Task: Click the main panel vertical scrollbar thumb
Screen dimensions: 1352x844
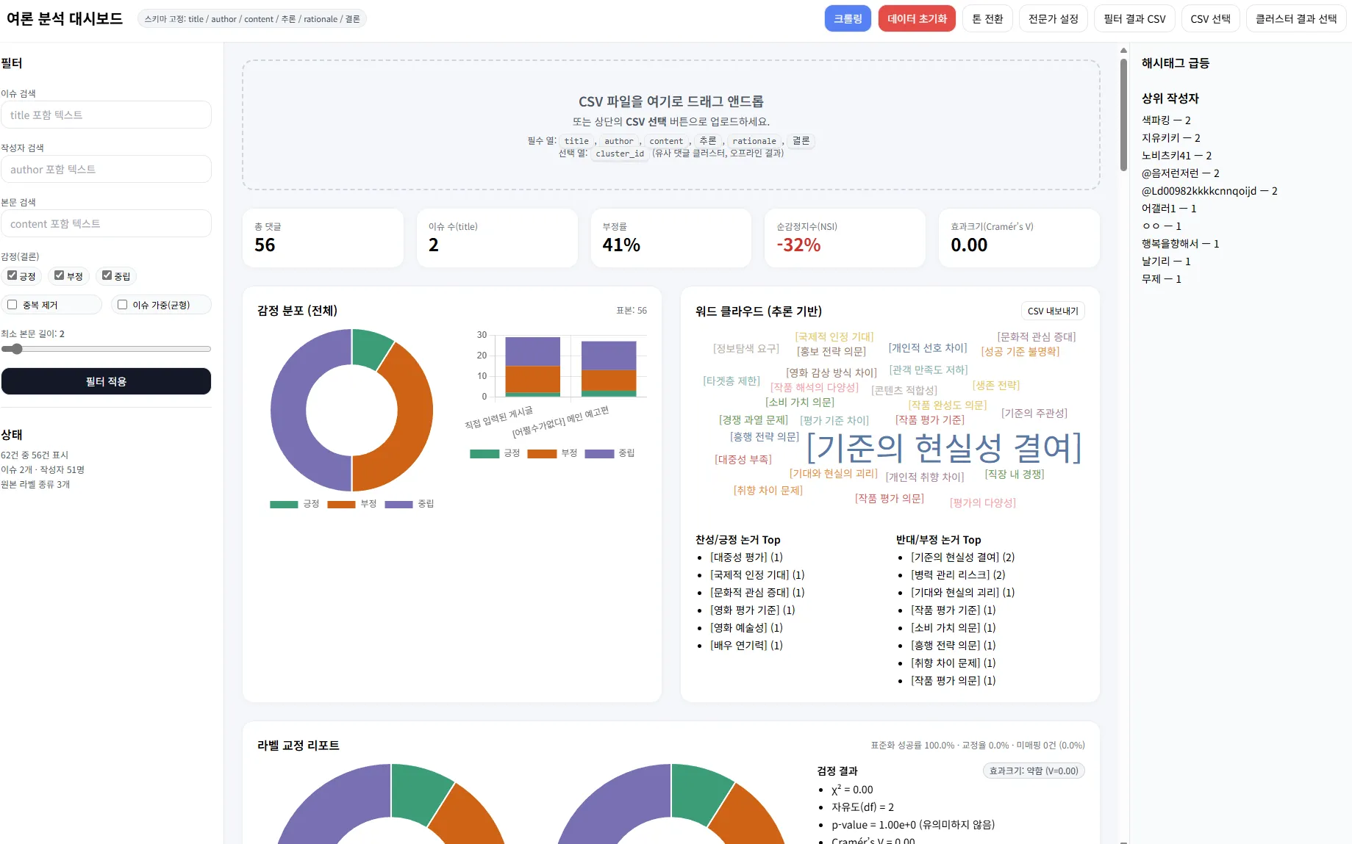Action: (1123, 114)
